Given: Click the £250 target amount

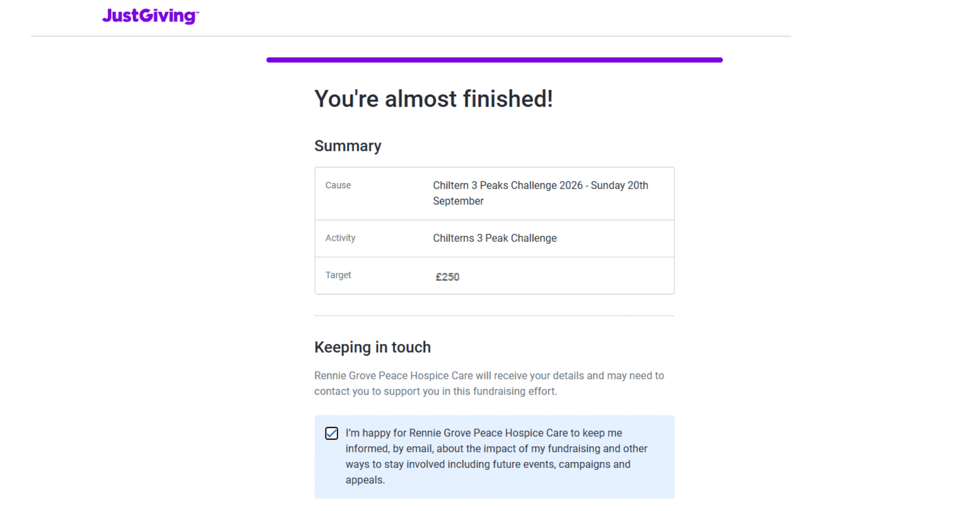Looking at the screenshot, I should click(448, 277).
